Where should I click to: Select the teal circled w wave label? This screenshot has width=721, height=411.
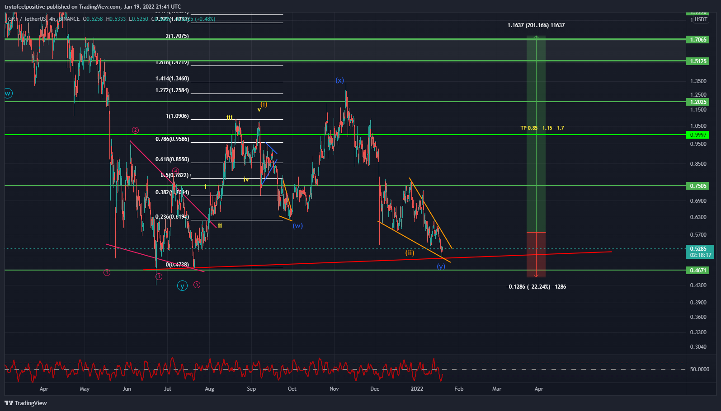pos(8,93)
